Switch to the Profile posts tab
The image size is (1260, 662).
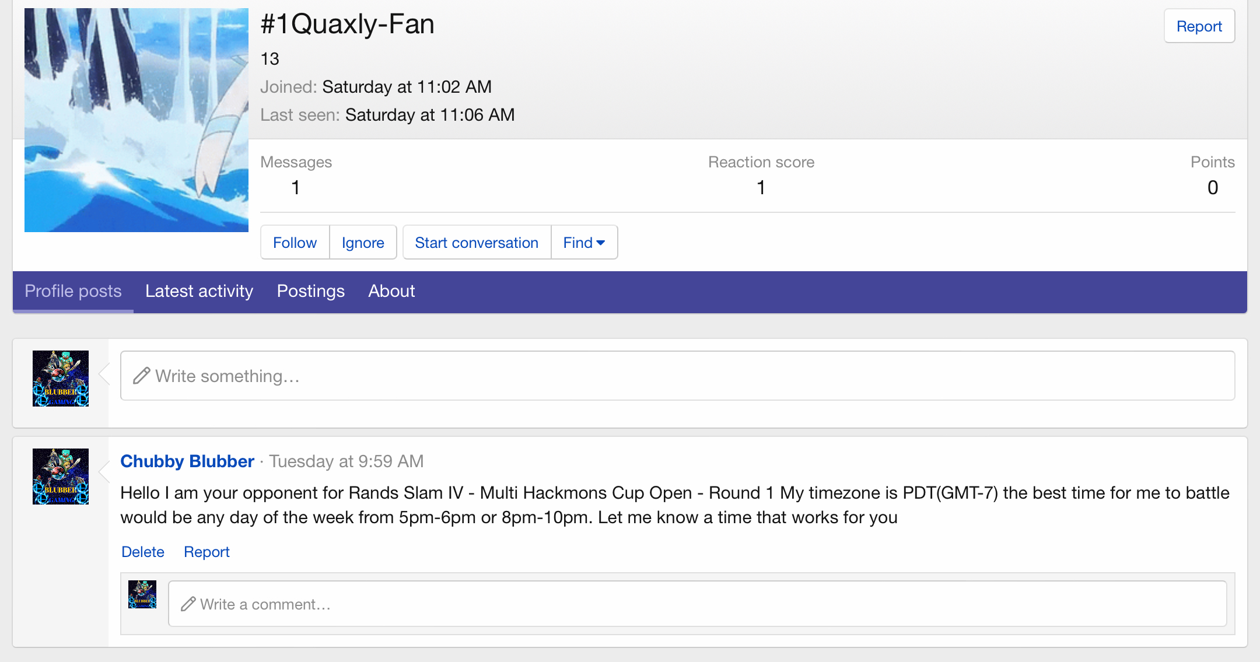(73, 291)
